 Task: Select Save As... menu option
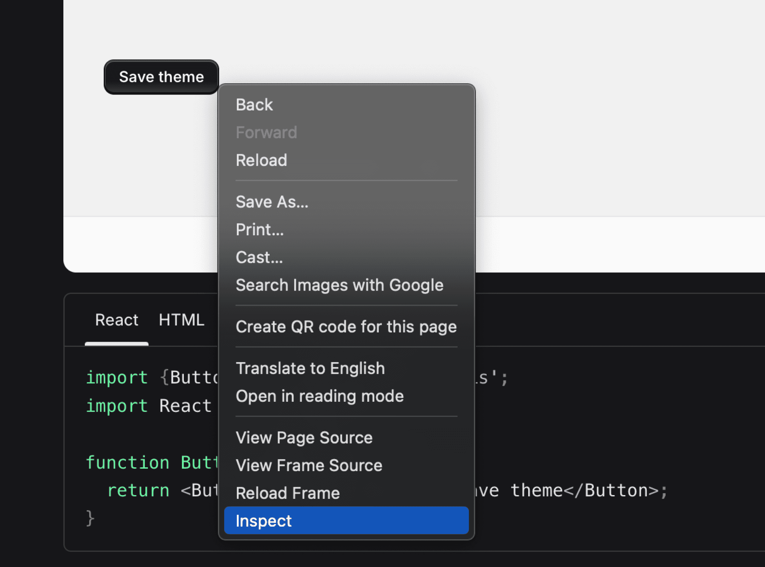[272, 202]
